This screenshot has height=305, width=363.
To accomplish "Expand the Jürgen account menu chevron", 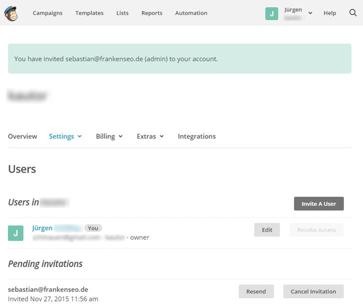I will coord(310,13).
